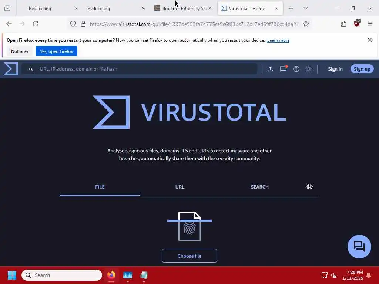Click the upload file icon in header
The height and width of the screenshot is (284, 379).
point(270,69)
